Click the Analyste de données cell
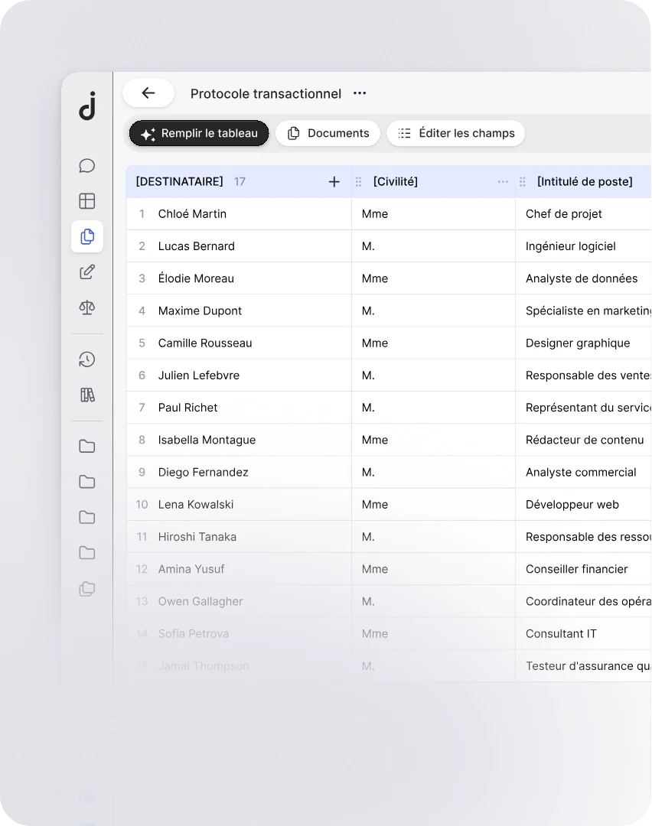 click(x=583, y=278)
